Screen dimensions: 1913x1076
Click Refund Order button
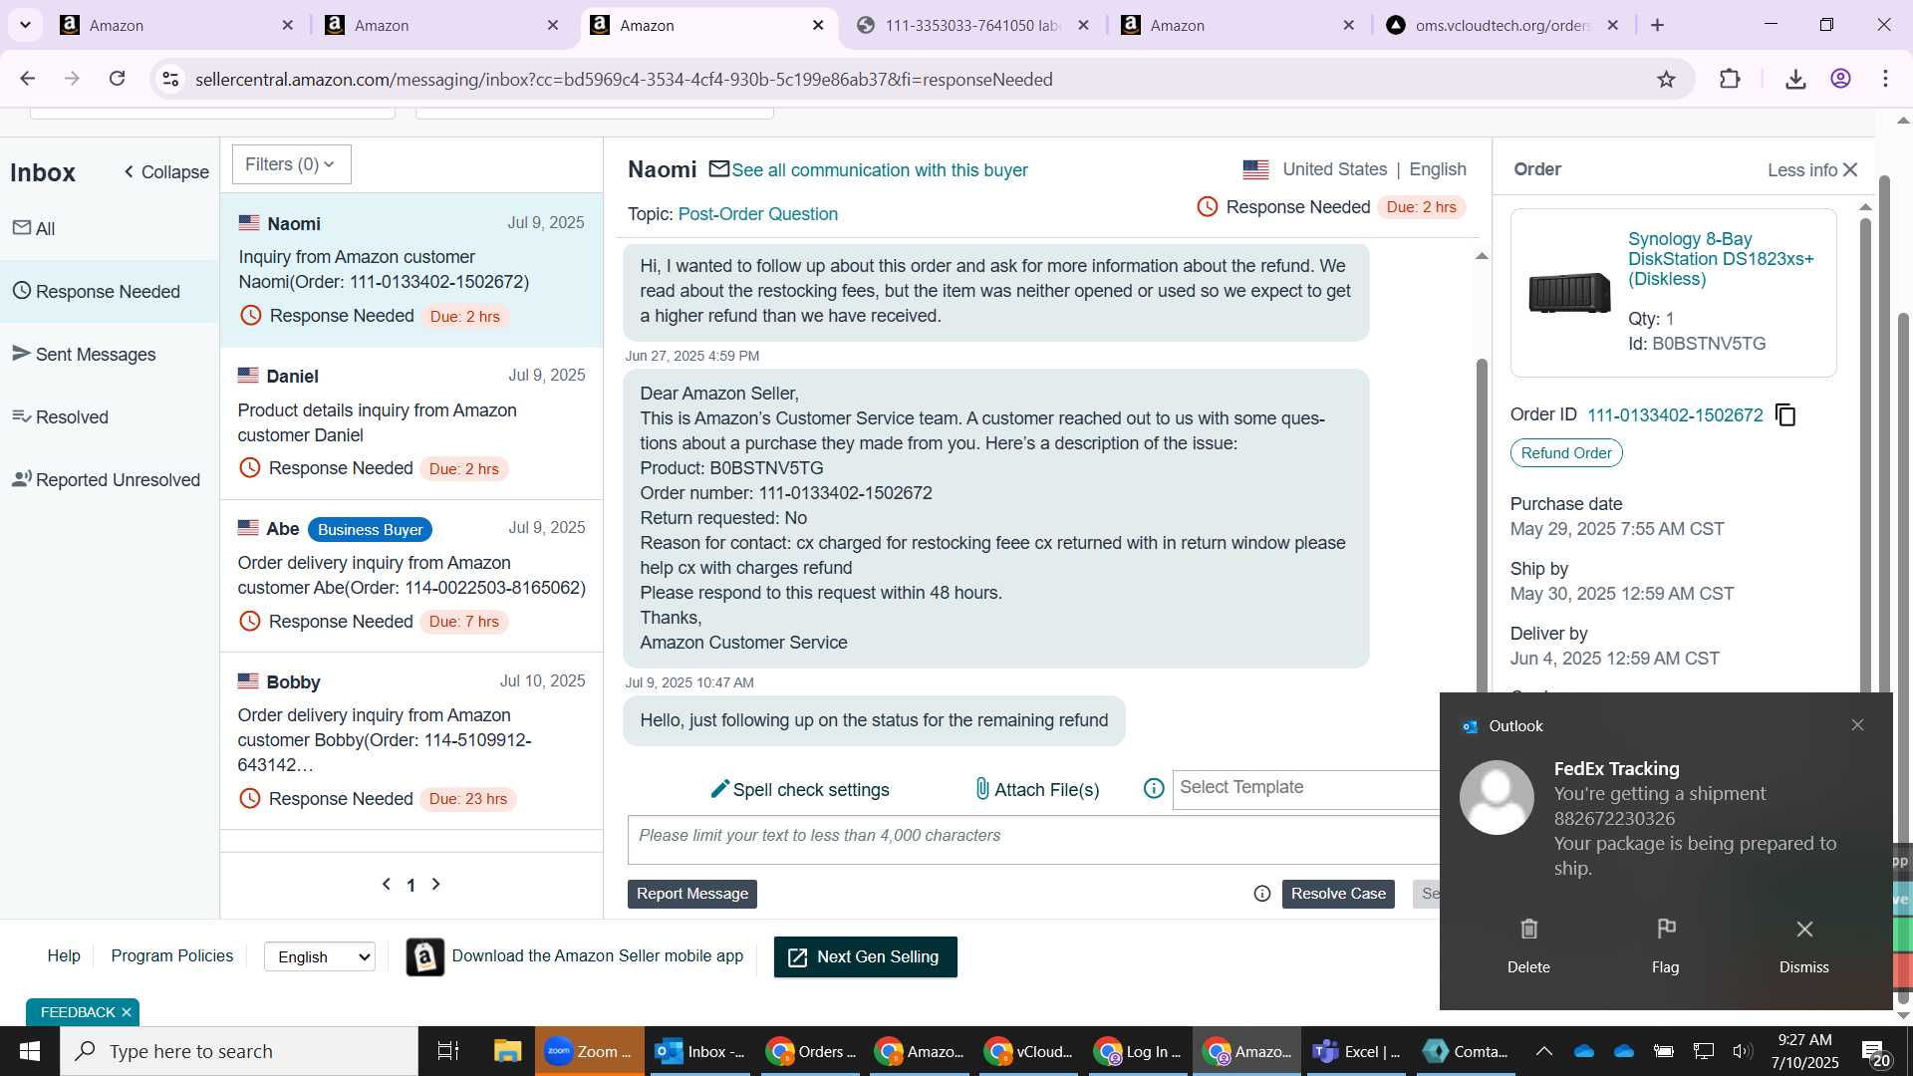[1566, 453]
